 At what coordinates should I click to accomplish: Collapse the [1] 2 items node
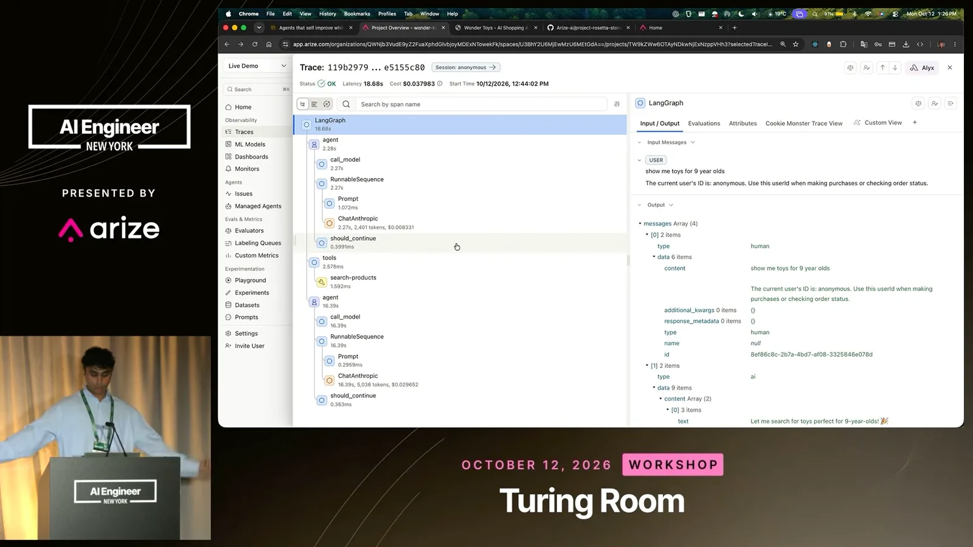coord(647,366)
